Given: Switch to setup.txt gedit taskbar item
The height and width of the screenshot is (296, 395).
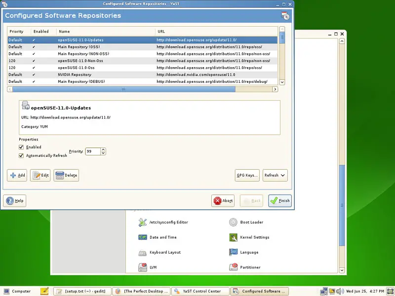Looking at the screenshot, I should [x=82, y=291].
